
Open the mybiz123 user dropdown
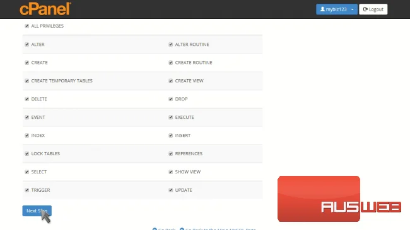[337, 9]
